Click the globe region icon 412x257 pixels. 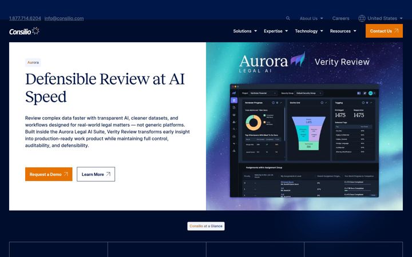tap(362, 18)
